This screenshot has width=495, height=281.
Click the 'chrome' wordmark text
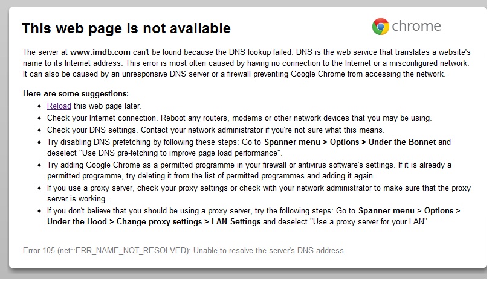(416, 27)
